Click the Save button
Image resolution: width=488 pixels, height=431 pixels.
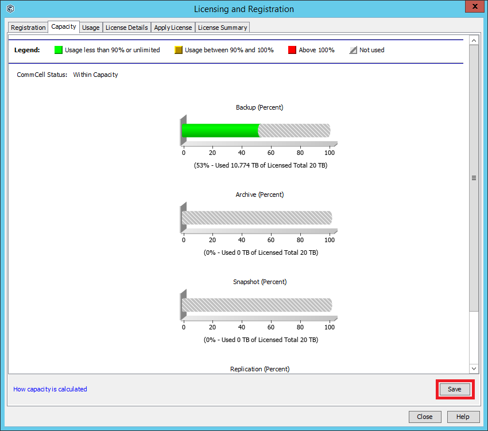click(x=455, y=389)
